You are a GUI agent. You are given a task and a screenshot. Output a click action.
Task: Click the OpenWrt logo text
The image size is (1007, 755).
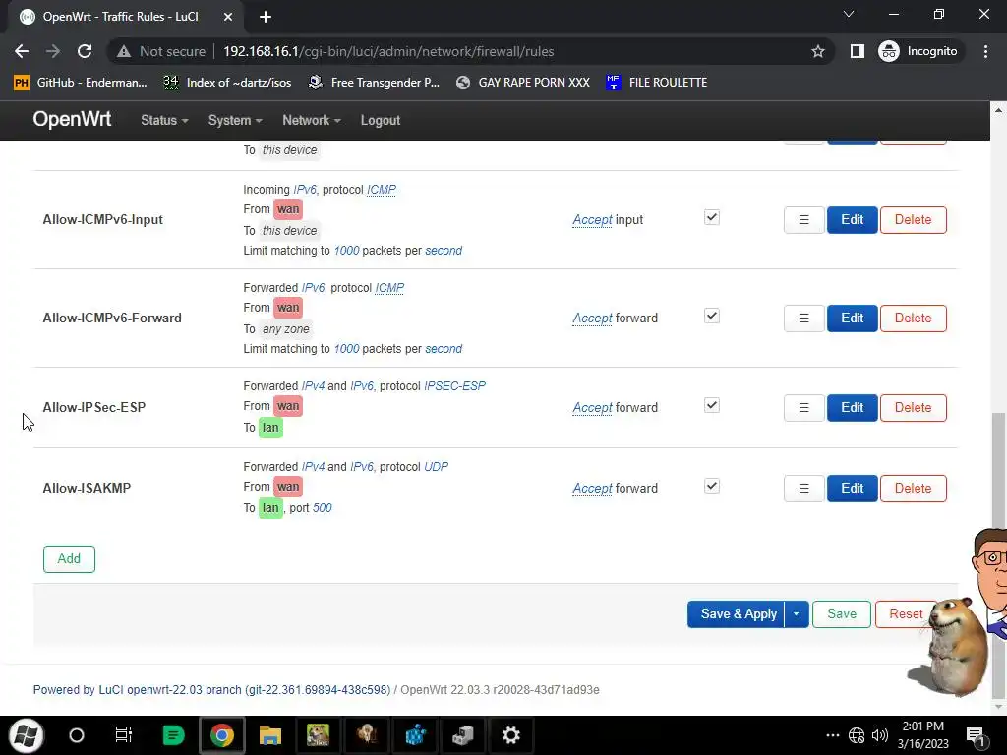coord(72,119)
